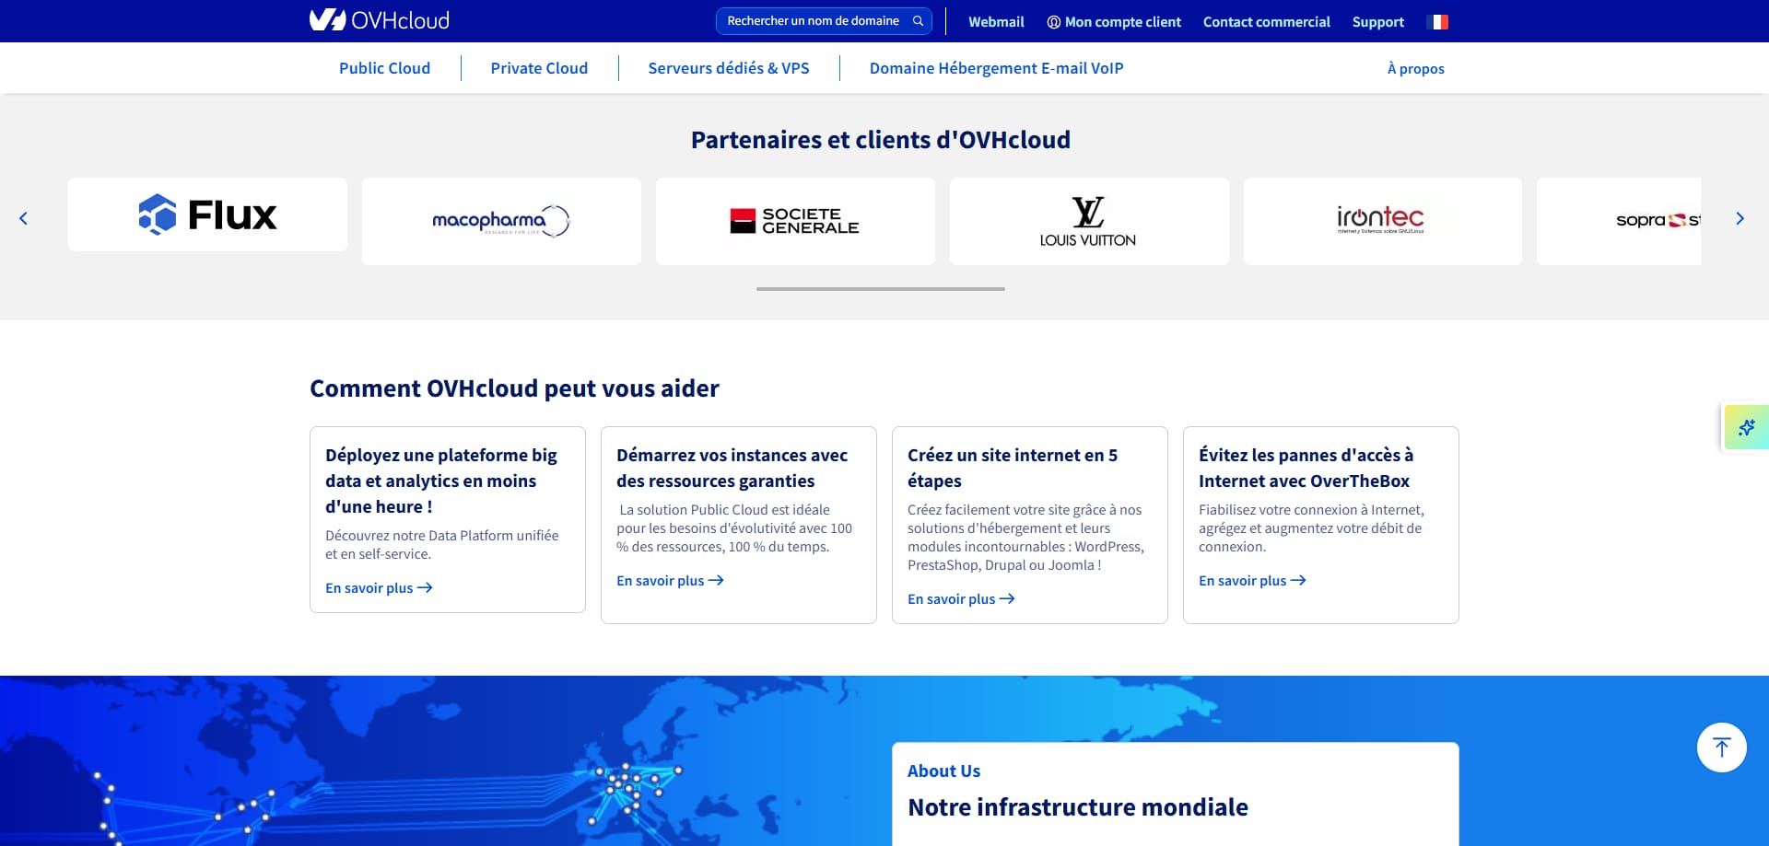
Task: Open the Societe Generale logo card
Action: 795,221
